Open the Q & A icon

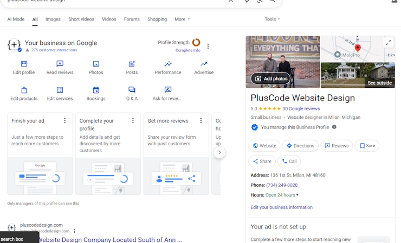(132, 90)
